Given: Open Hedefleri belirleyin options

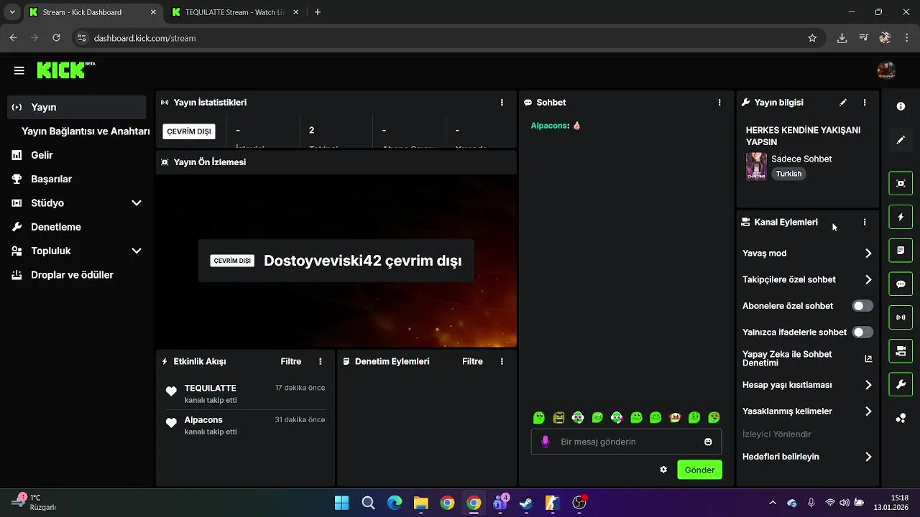Looking at the screenshot, I should [807, 457].
